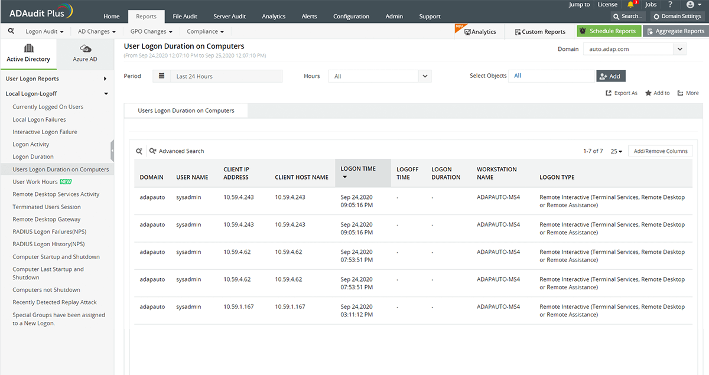
Task: Switch to the Reports tab
Action: point(146,17)
